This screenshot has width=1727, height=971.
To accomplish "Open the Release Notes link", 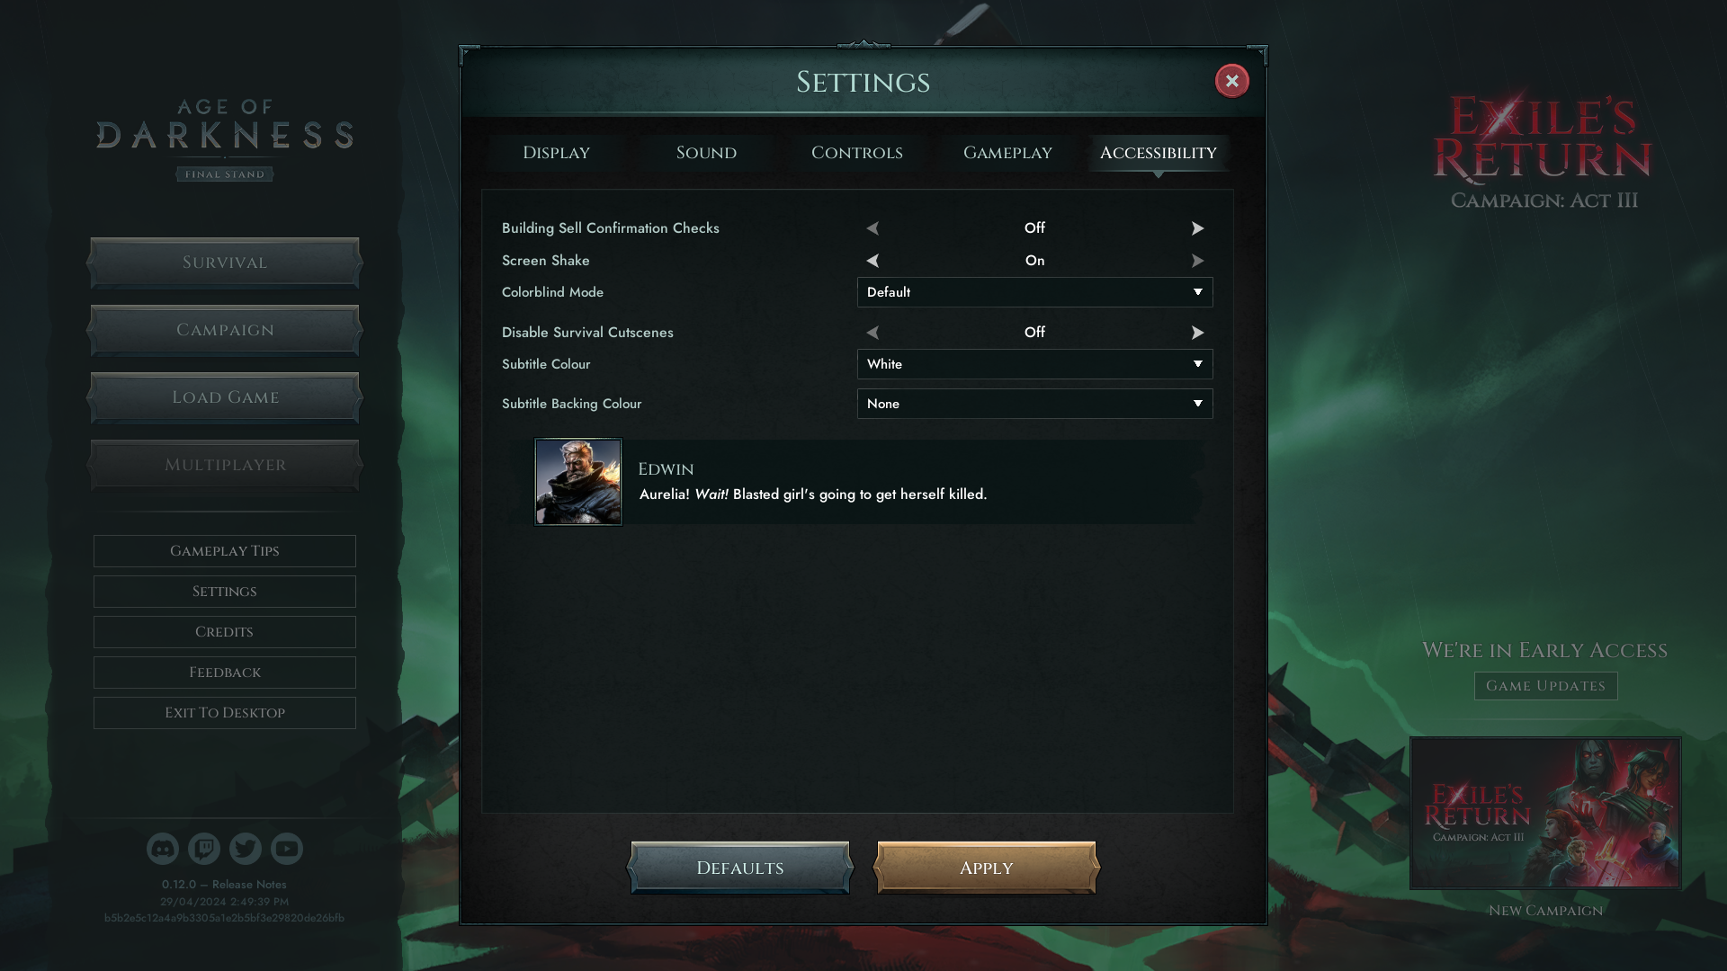I will 249,885.
